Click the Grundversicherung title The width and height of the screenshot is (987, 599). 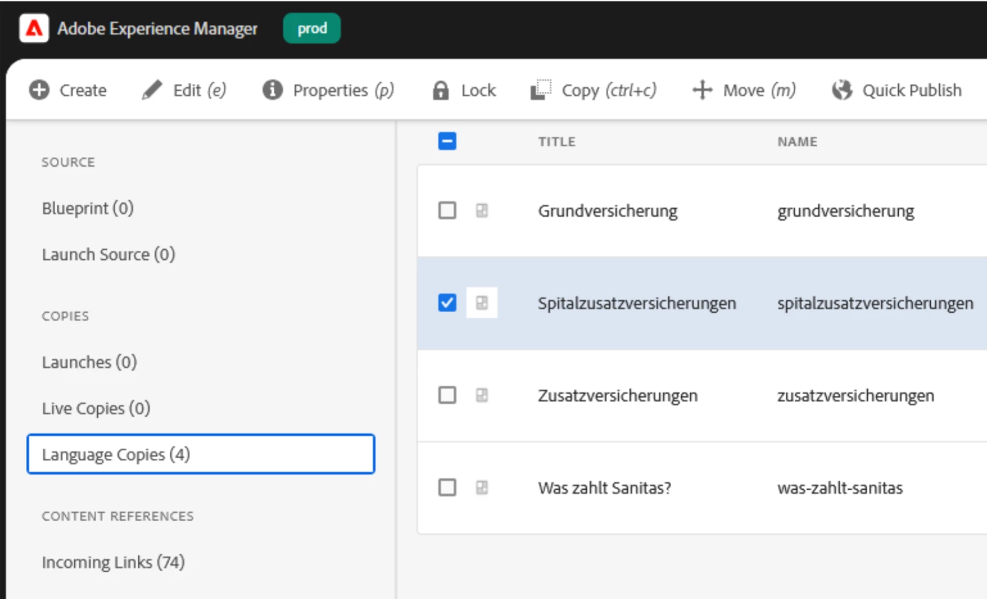[x=608, y=211]
